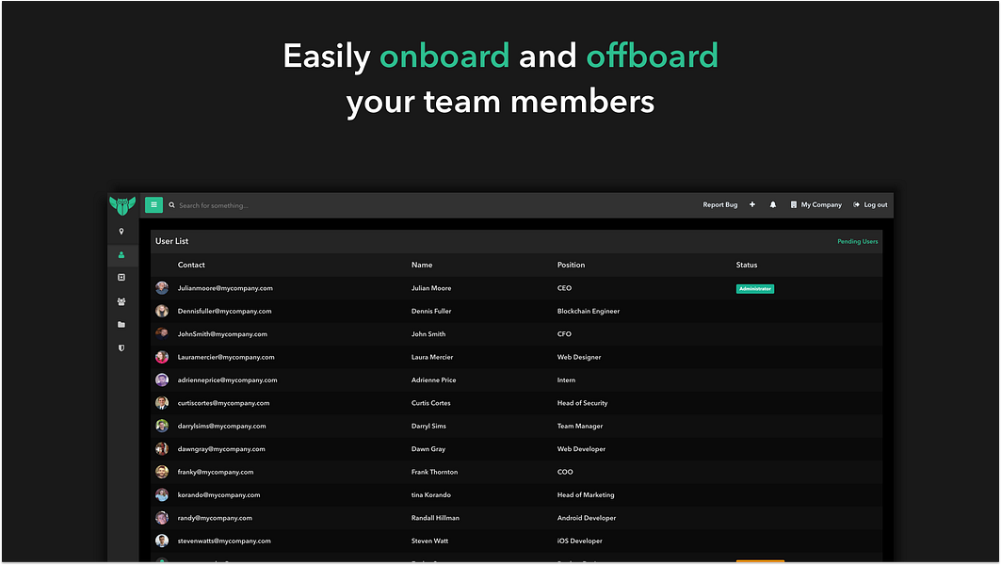The image size is (1001, 565).
Task: Click the Name column header
Action: pos(422,265)
